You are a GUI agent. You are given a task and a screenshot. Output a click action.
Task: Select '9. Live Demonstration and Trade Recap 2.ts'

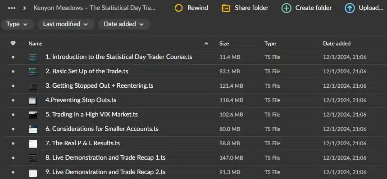pyautogui.click(x=105, y=172)
